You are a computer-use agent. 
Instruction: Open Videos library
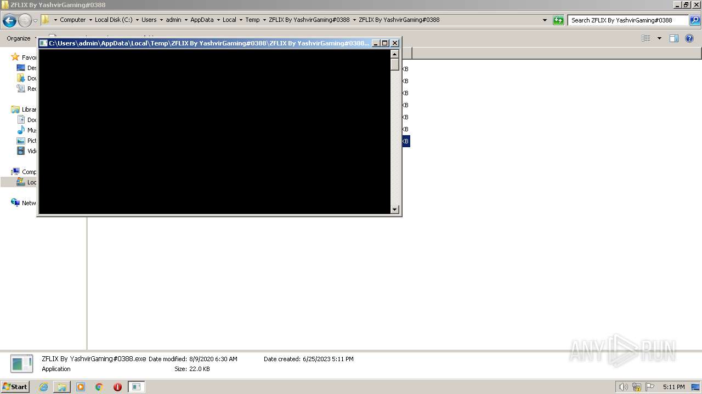pos(27,151)
